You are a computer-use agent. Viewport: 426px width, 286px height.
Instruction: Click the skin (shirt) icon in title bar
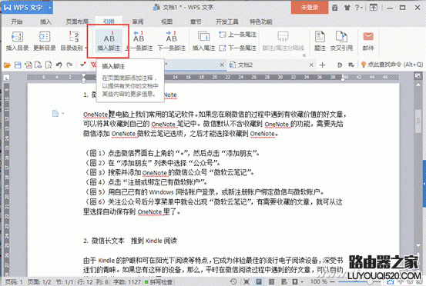[x=347, y=8]
